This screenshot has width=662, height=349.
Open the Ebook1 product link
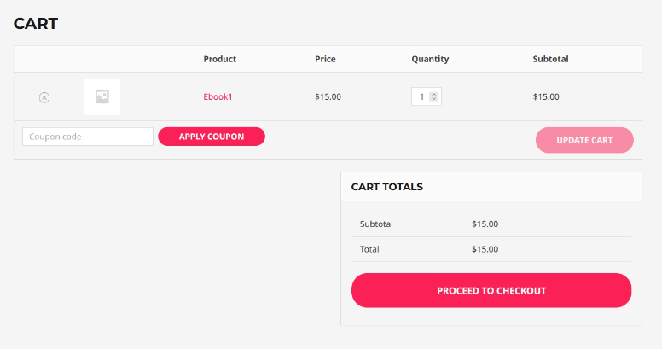coord(218,96)
